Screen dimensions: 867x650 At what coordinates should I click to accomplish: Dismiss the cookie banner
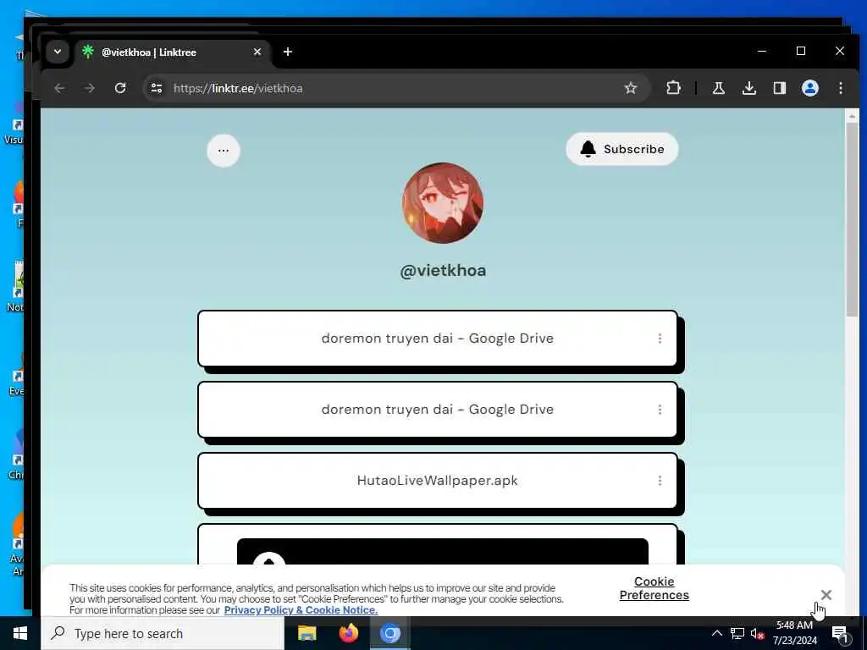(x=826, y=595)
